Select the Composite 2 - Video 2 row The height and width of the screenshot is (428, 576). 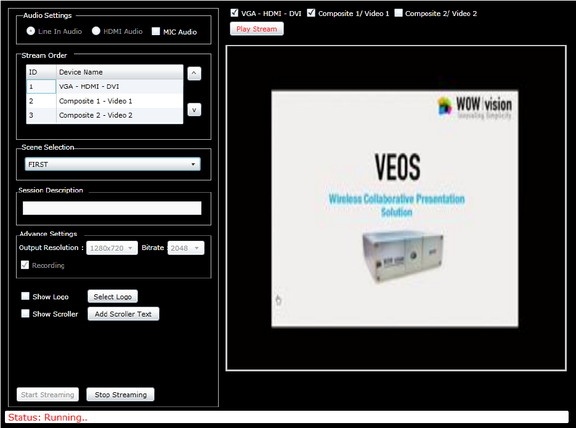tap(105, 115)
